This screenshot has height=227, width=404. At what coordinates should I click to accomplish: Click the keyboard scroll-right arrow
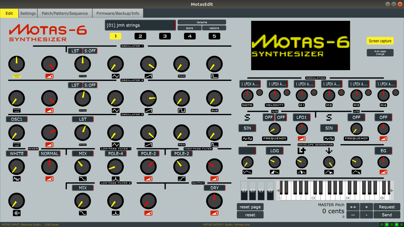(392, 191)
